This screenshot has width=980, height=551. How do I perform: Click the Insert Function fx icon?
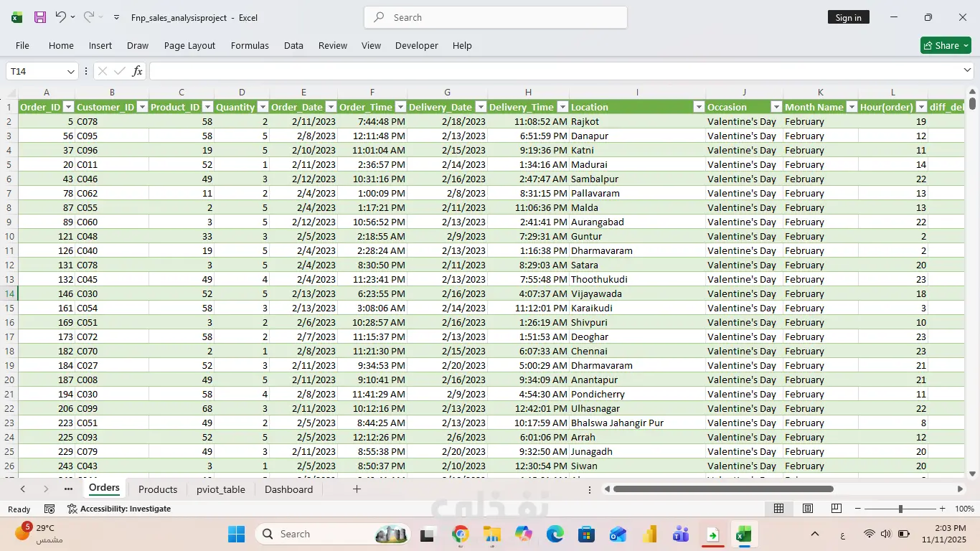pos(137,71)
